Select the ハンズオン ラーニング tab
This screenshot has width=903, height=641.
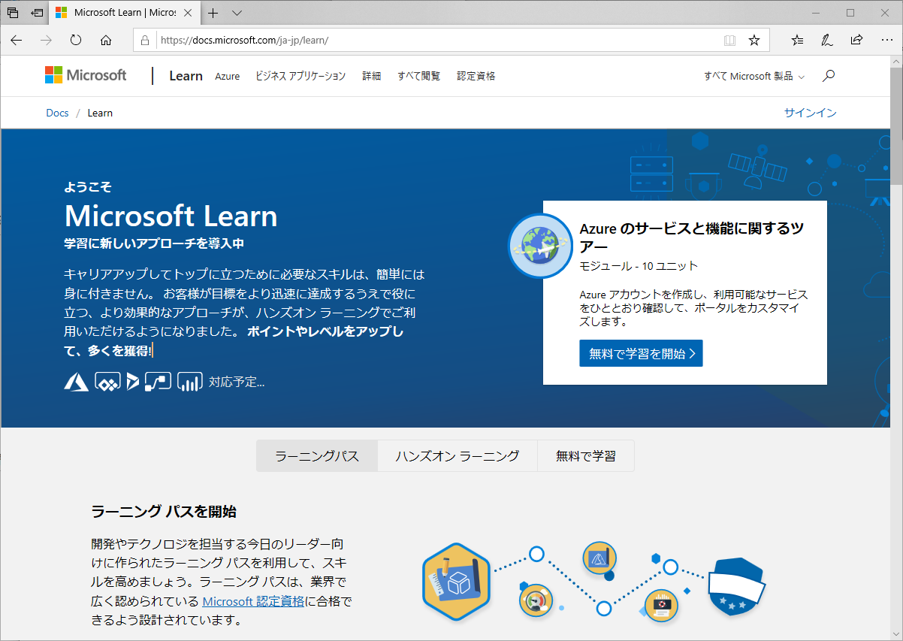(x=457, y=456)
